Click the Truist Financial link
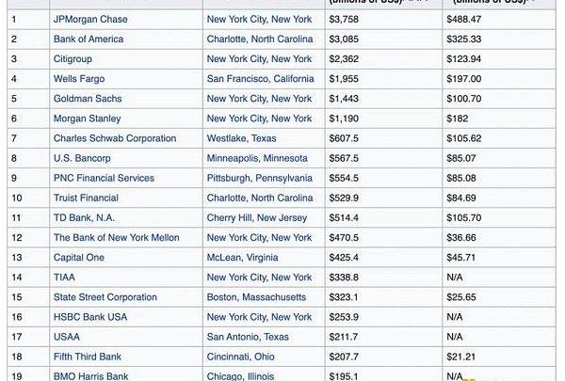This screenshot has height=381, width=565. click(x=86, y=198)
